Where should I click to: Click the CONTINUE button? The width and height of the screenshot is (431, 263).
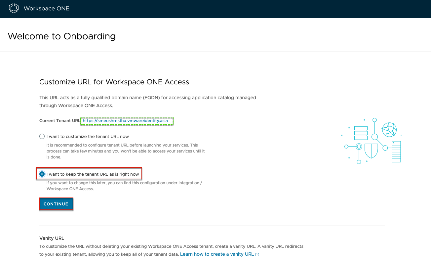(x=56, y=204)
